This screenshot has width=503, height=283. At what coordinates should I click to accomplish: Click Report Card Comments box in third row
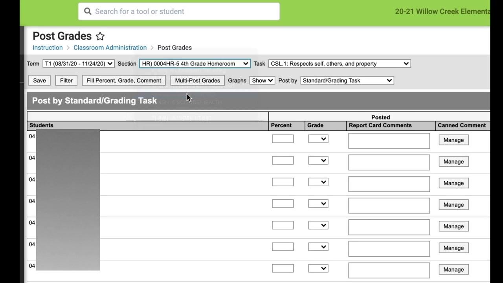pos(389,184)
